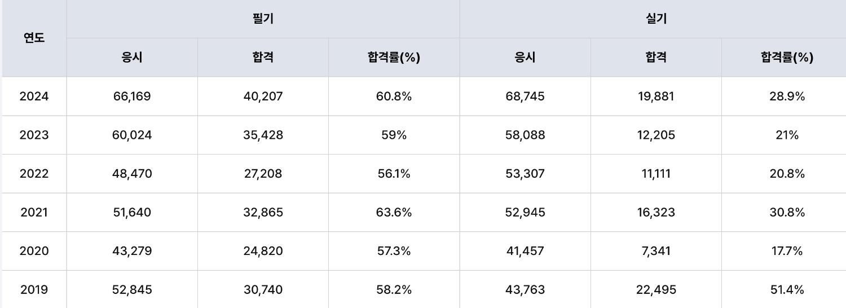Select the 32,865 합격 cell in 2021
The height and width of the screenshot is (308, 846).
click(263, 212)
